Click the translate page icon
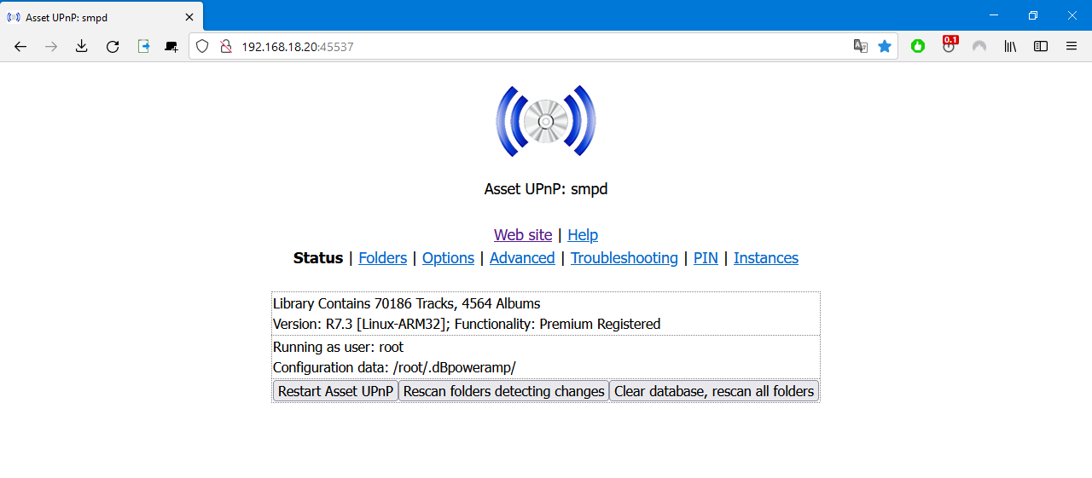The height and width of the screenshot is (478, 1092). (861, 47)
